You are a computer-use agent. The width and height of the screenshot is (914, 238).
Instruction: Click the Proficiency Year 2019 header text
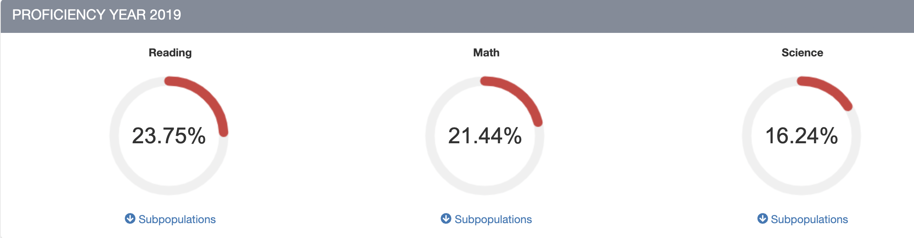point(96,15)
